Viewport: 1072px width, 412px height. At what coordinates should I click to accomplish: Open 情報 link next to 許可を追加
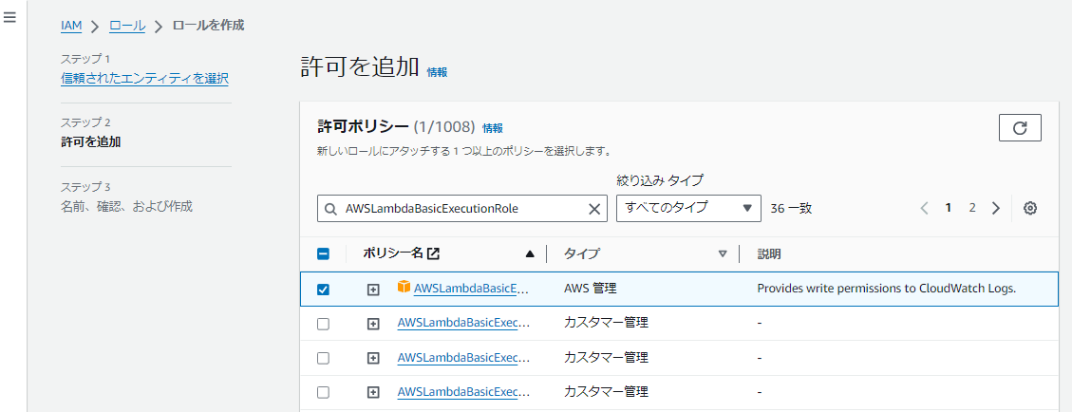click(x=437, y=72)
